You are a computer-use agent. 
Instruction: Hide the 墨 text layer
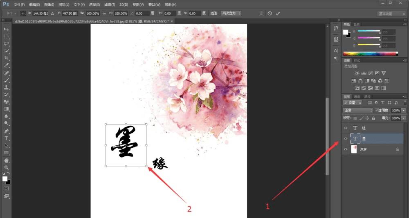pyautogui.click(x=346, y=138)
